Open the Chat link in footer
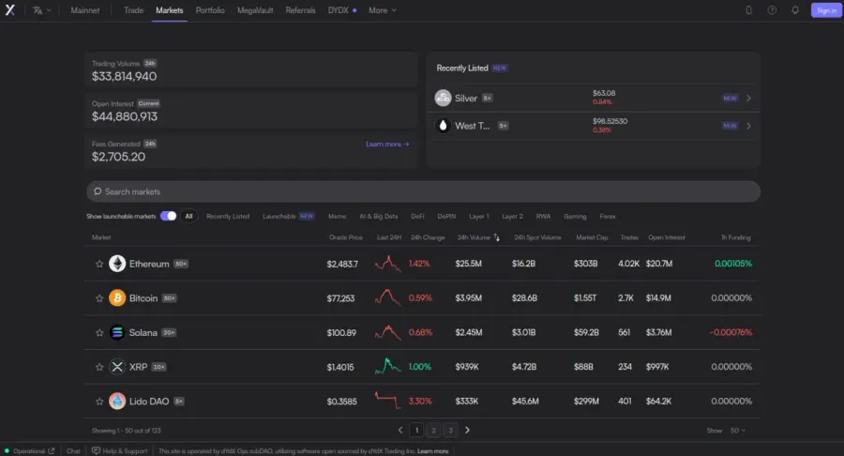 (x=73, y=451)
